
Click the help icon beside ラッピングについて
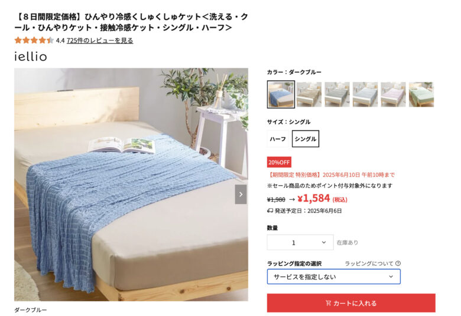point(398,263)
